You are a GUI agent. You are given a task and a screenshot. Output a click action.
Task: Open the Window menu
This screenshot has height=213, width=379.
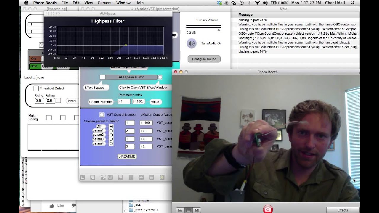click(123, 3)
